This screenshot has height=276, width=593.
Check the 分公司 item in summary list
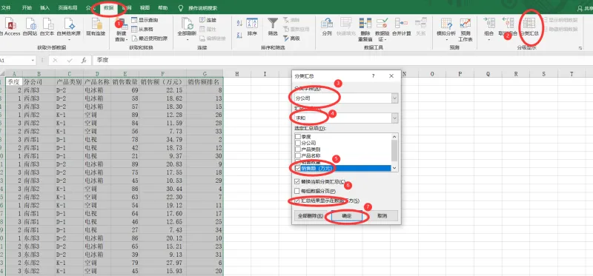point(298,143)
